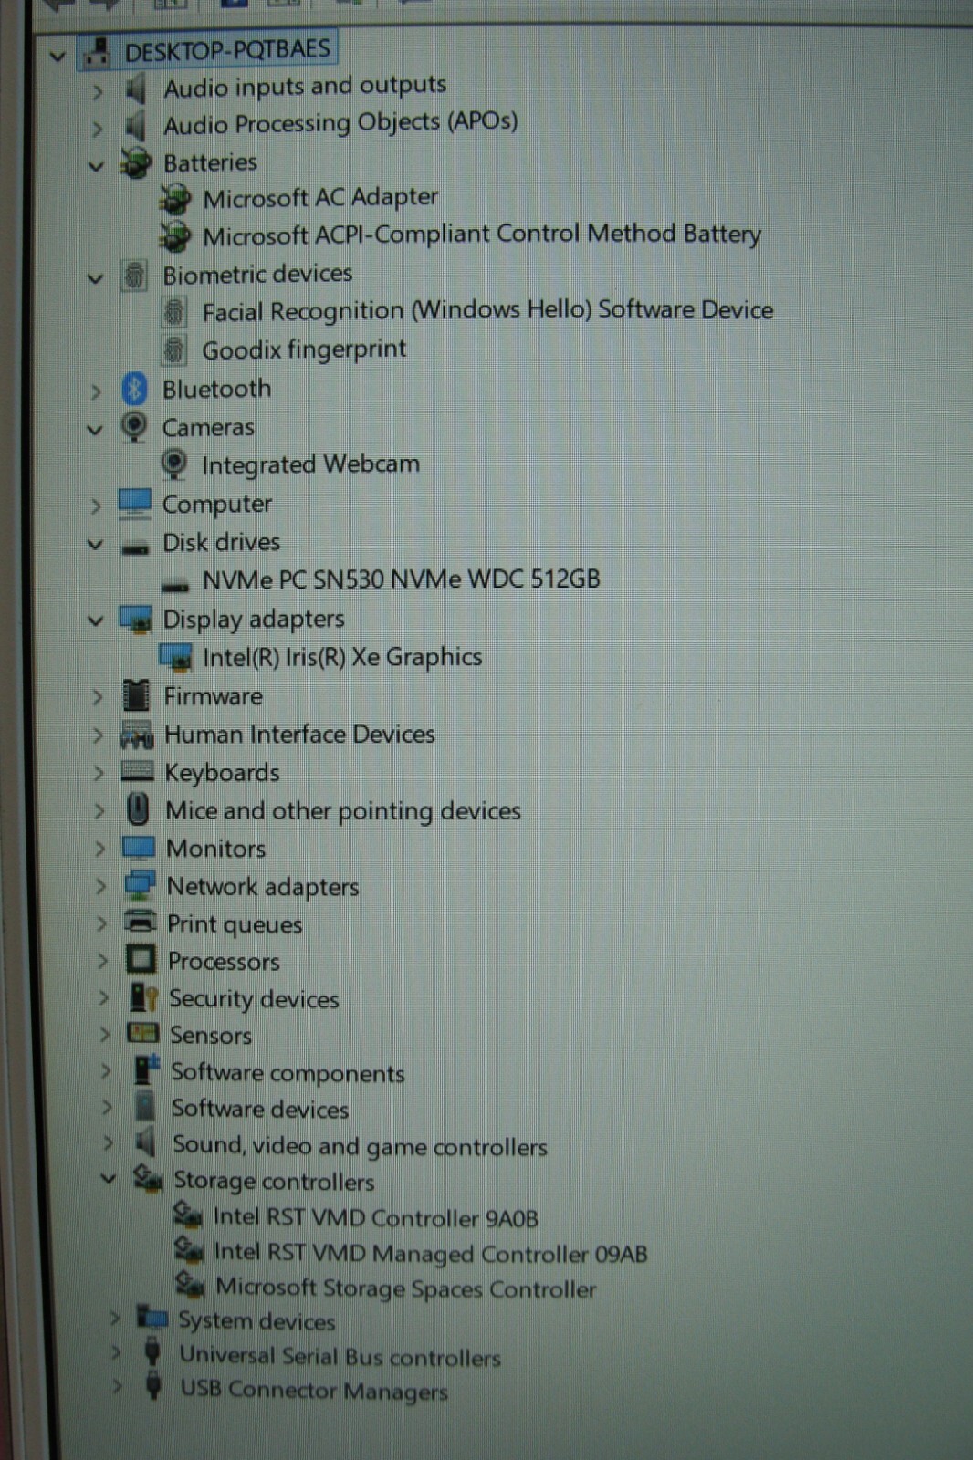This screenshot has width=973, height=1460.
Task: Select NVMe PC SN530 NVMe WDC 512GB
Action: tap(402, 579)
